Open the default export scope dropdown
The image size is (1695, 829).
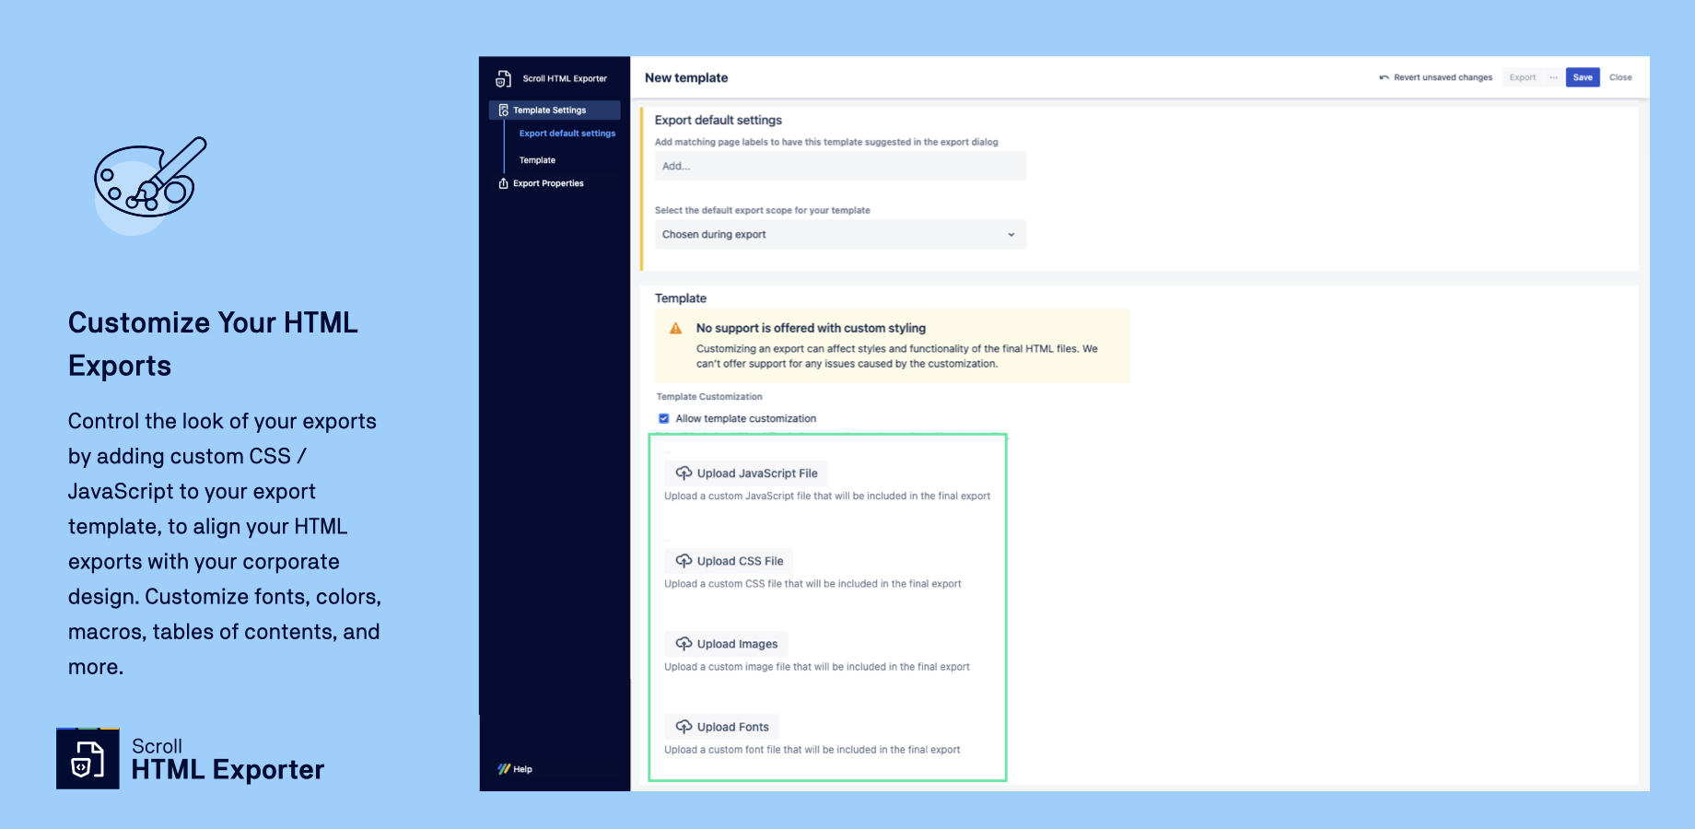point(1010,234)
